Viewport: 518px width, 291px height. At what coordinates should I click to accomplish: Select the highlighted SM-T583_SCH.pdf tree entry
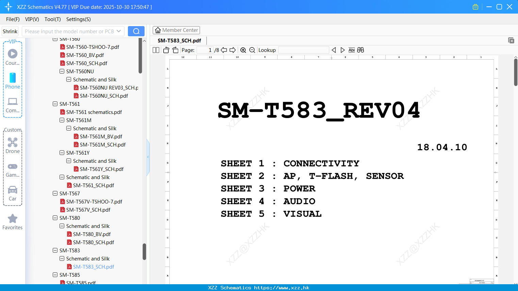(x=94, y=267)
